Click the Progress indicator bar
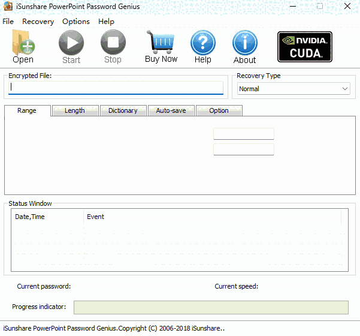This screenshot has width=360, height=336. point(210,307)
